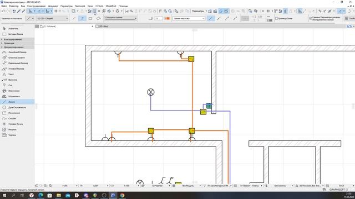Click the syringe inject parameters icon
This screenshot has height=199, width=355.
click(23, 11)
